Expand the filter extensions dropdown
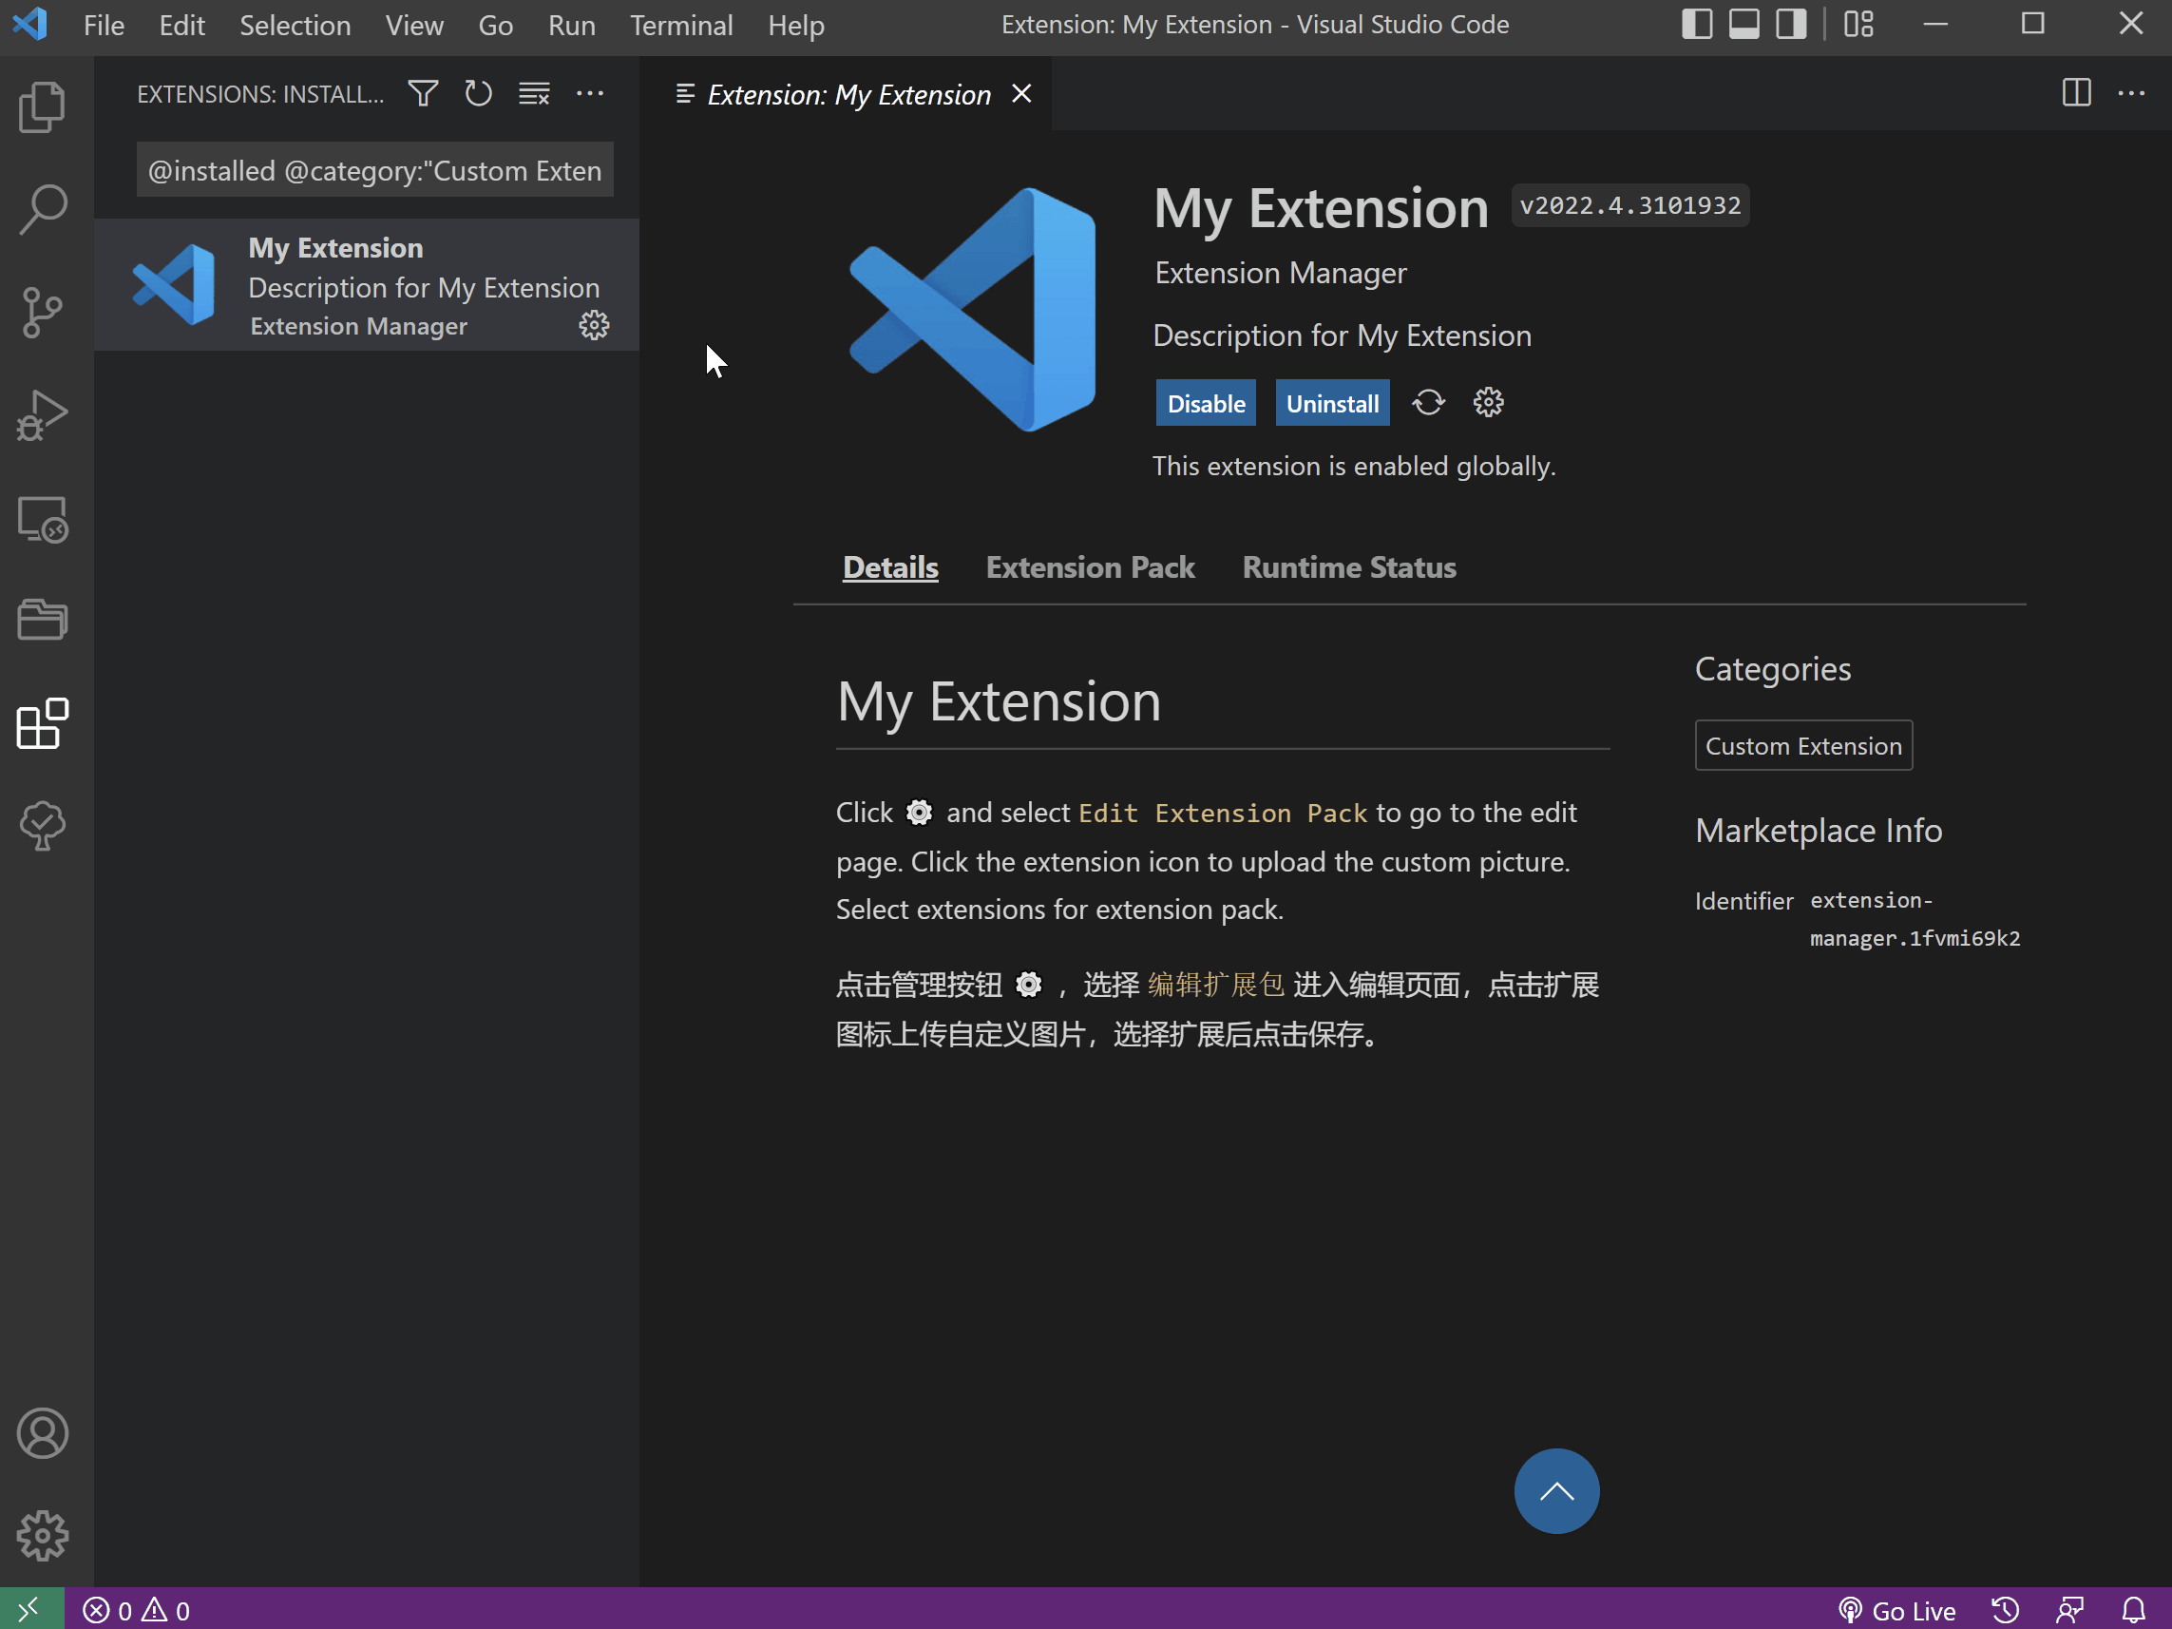Screen dimensions: 2172x1629 (x=423, y=94)
